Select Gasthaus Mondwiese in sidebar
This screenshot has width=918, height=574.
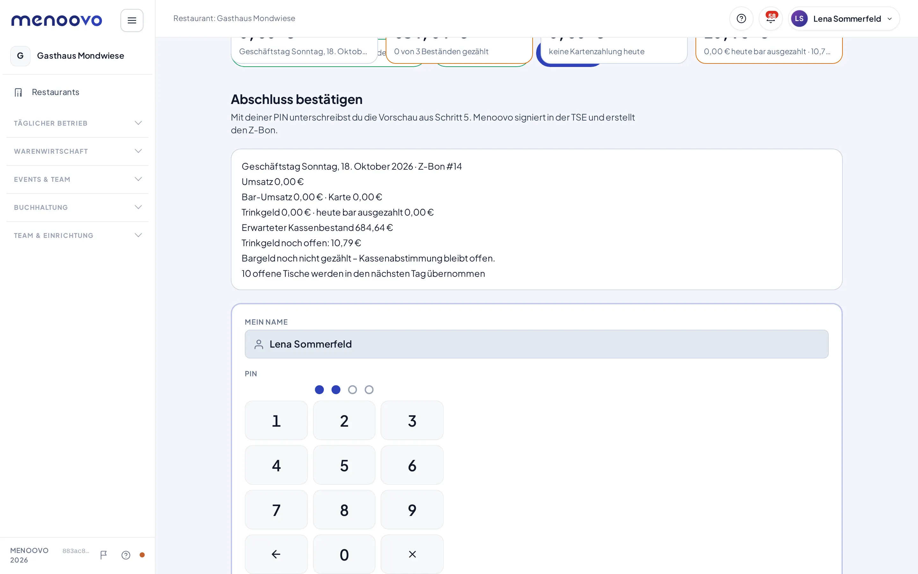click(77, 56)
